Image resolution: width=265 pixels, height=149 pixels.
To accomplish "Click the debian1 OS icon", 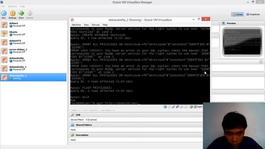I will tap(4, 25).
